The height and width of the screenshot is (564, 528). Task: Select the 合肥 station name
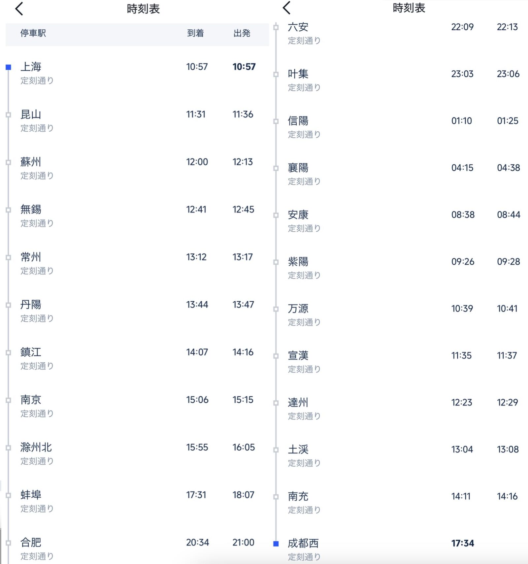coord(31,542)
